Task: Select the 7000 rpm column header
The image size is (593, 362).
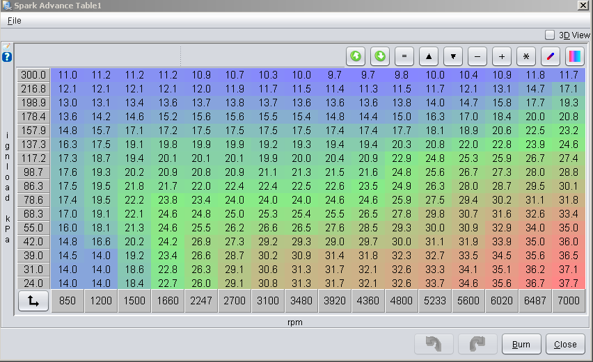Action: (x=569, y=302)
